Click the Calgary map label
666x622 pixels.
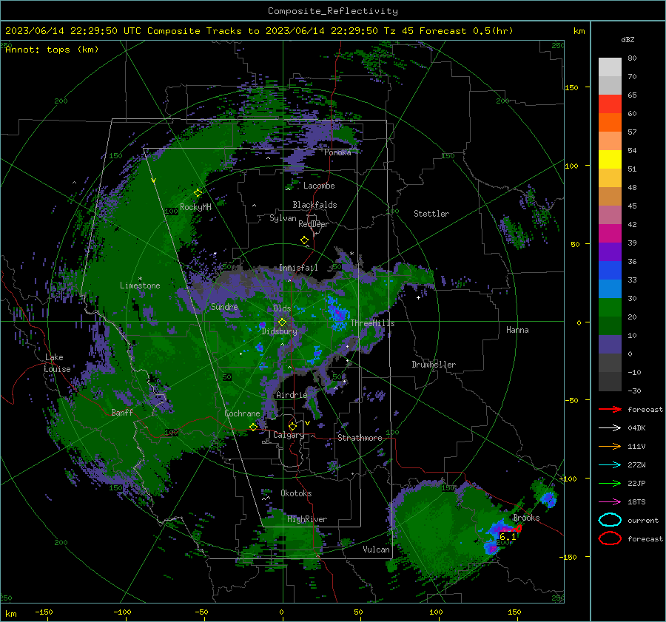pyautogui.click(x=289, y=435)
